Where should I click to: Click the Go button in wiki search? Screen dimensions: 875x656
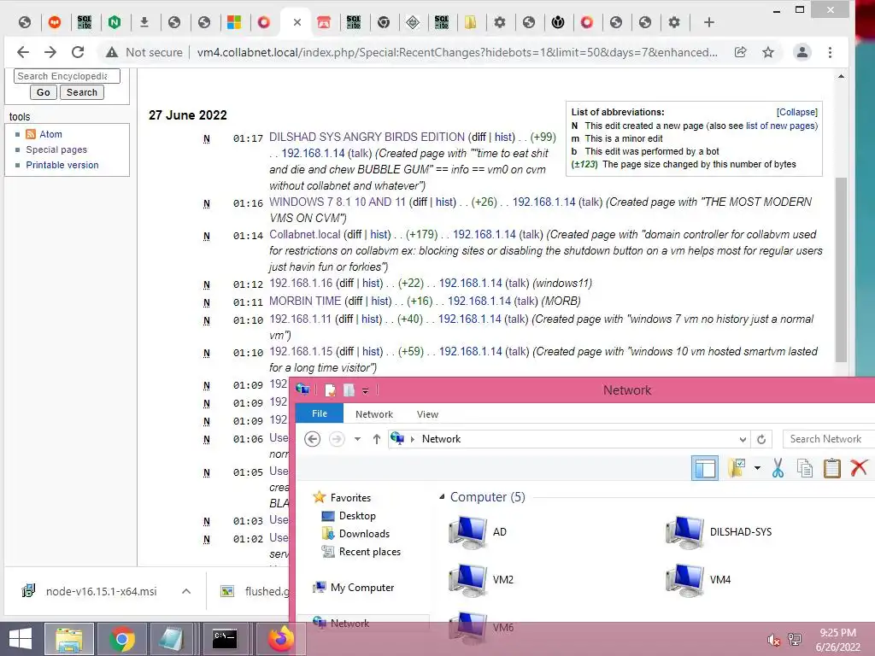pyautogui.click(x=43, y=92)
